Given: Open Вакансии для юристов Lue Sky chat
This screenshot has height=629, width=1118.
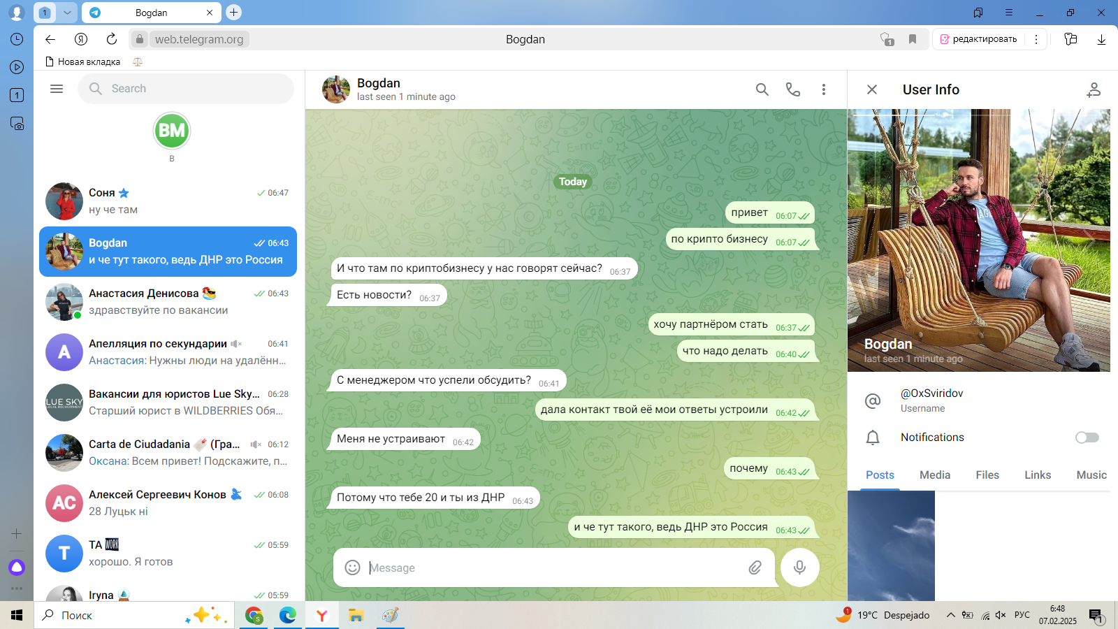Looking at the screenshot, I should [168, 403].
